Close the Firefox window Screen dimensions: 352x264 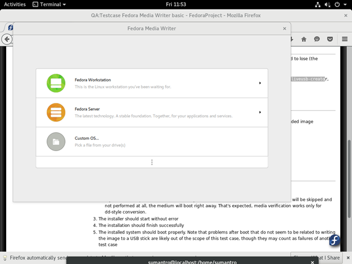coord(346,16)
